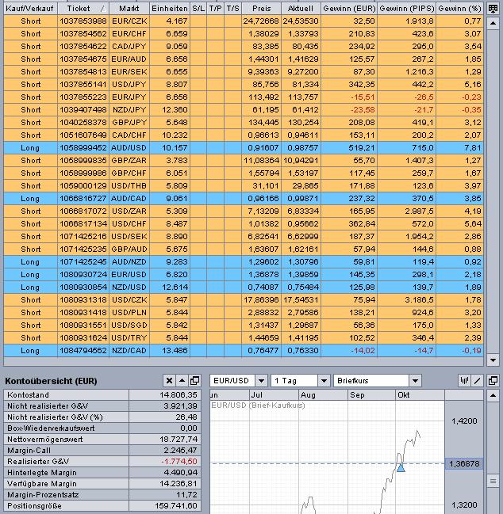Sort positions by the Gewinn (EUR) header

click(349, 9)
